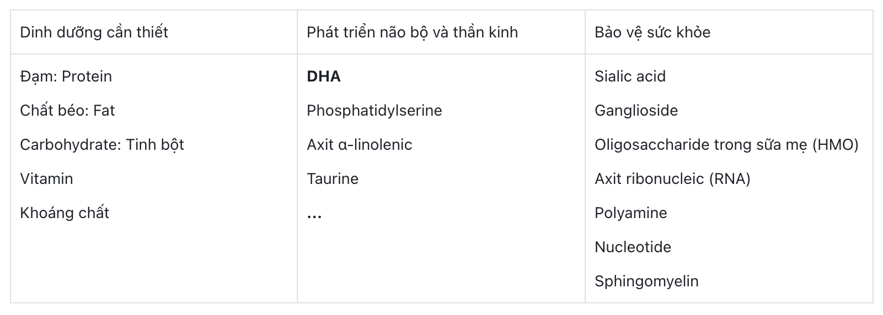
Task: Click the 'Phát triển não bộ và thần kinh' header
Action: pos(412,32)
